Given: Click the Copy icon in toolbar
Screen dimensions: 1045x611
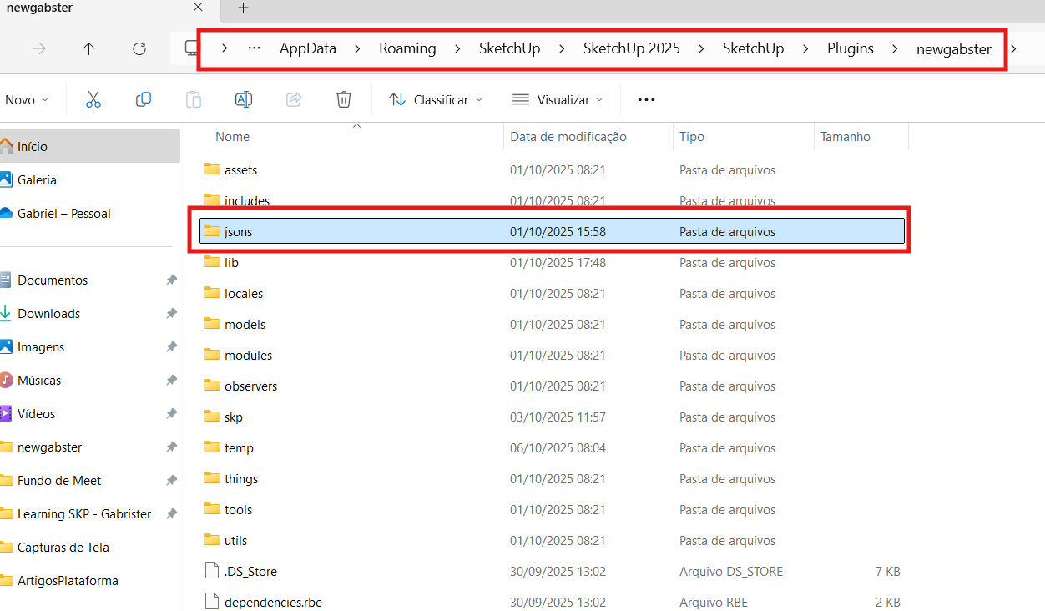Looking at the screenshot, I should pyautogui.click(x=143, y=99).
